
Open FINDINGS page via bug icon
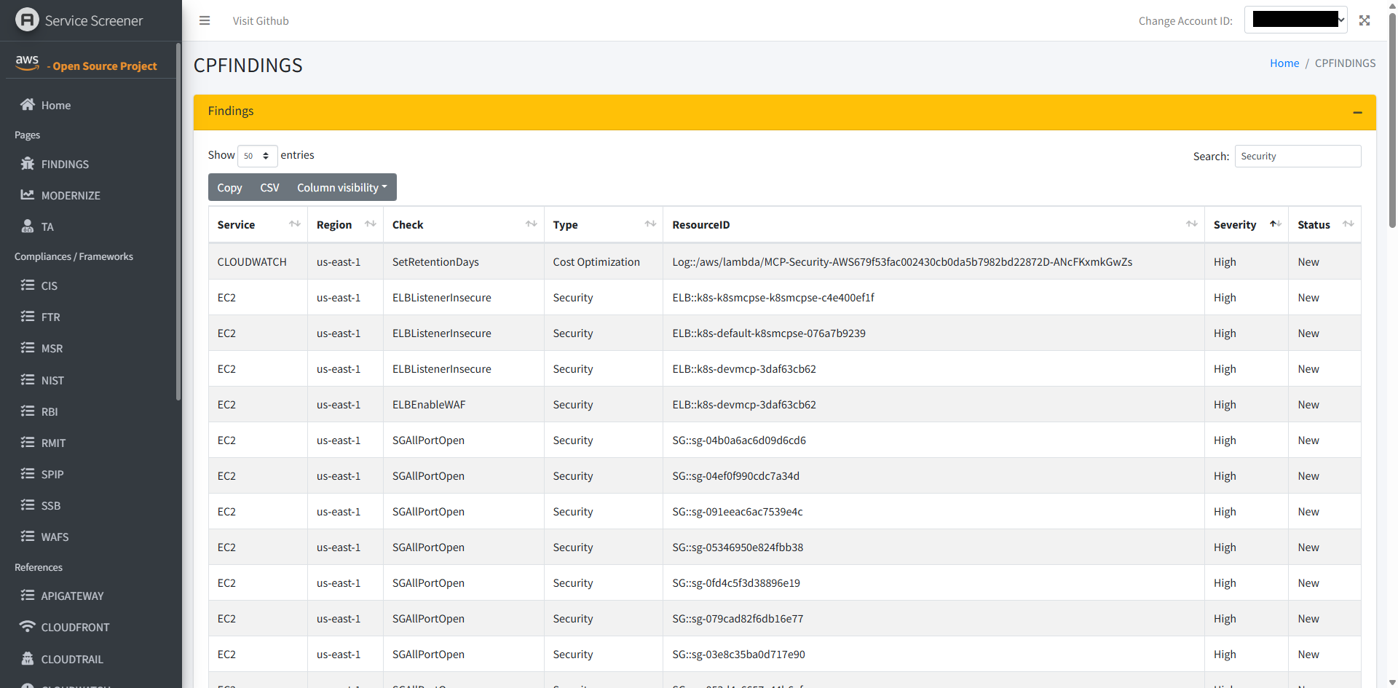(x=28, y=164)
